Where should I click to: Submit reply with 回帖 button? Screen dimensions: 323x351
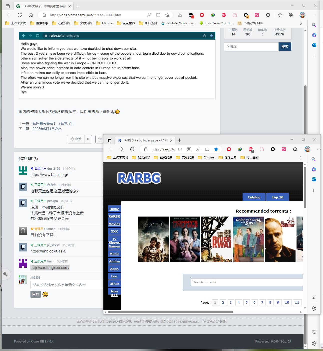coord(35,294)
